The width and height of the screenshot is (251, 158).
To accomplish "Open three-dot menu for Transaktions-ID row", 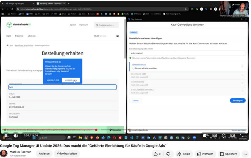I will 242,66.
